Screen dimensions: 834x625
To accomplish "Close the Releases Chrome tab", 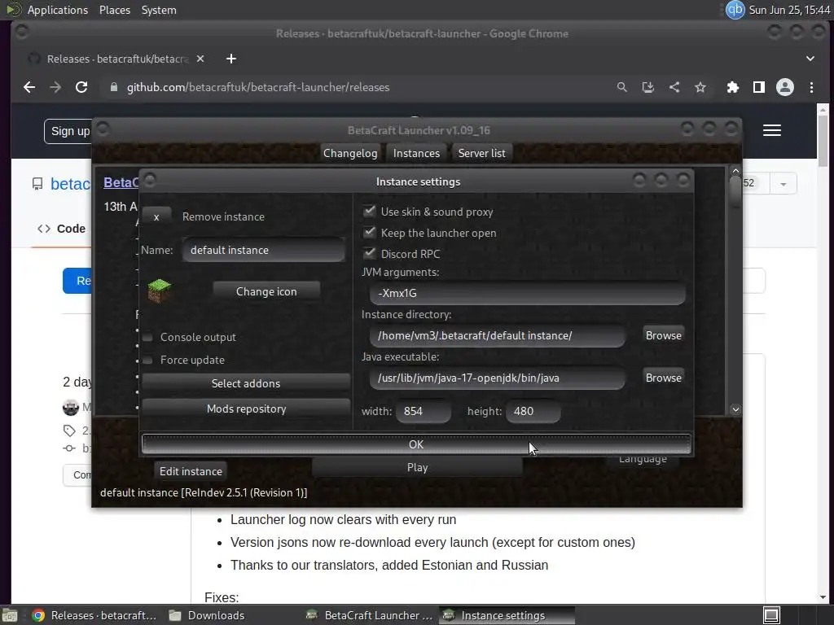I will click(x=200, y=59).
